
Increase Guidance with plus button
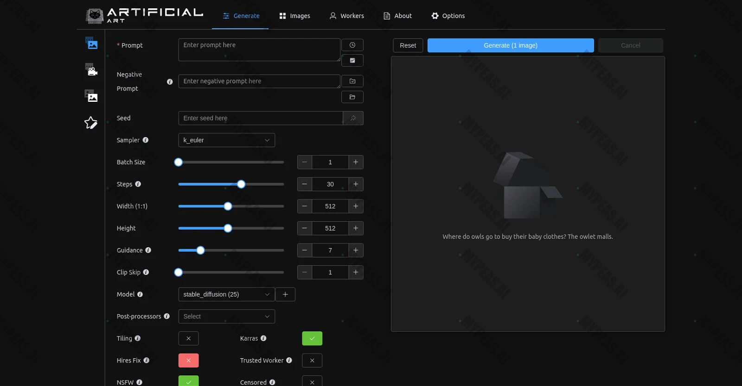(x=356, y=250)
